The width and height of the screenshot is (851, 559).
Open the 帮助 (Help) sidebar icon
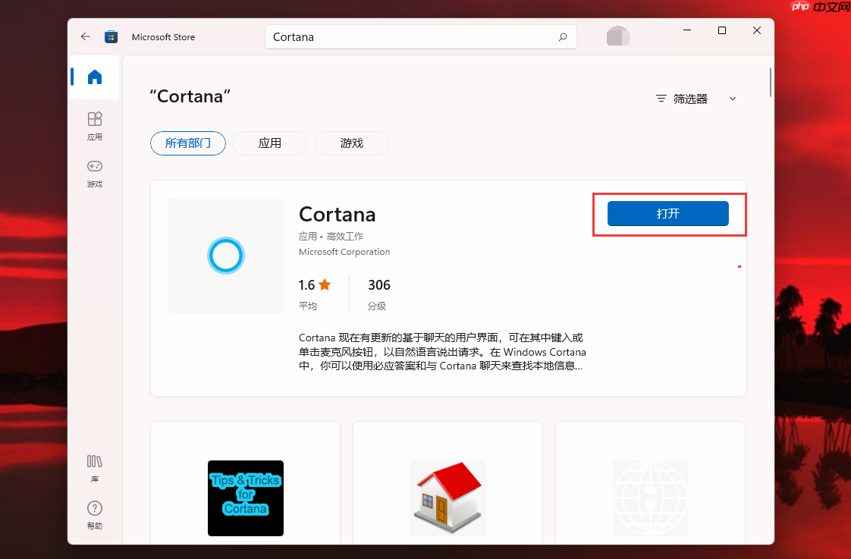pyautogui.click(x=95, y=516)
